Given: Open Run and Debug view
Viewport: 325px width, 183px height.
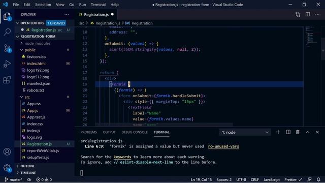Looking at the screenshot, I should [7, 64].
